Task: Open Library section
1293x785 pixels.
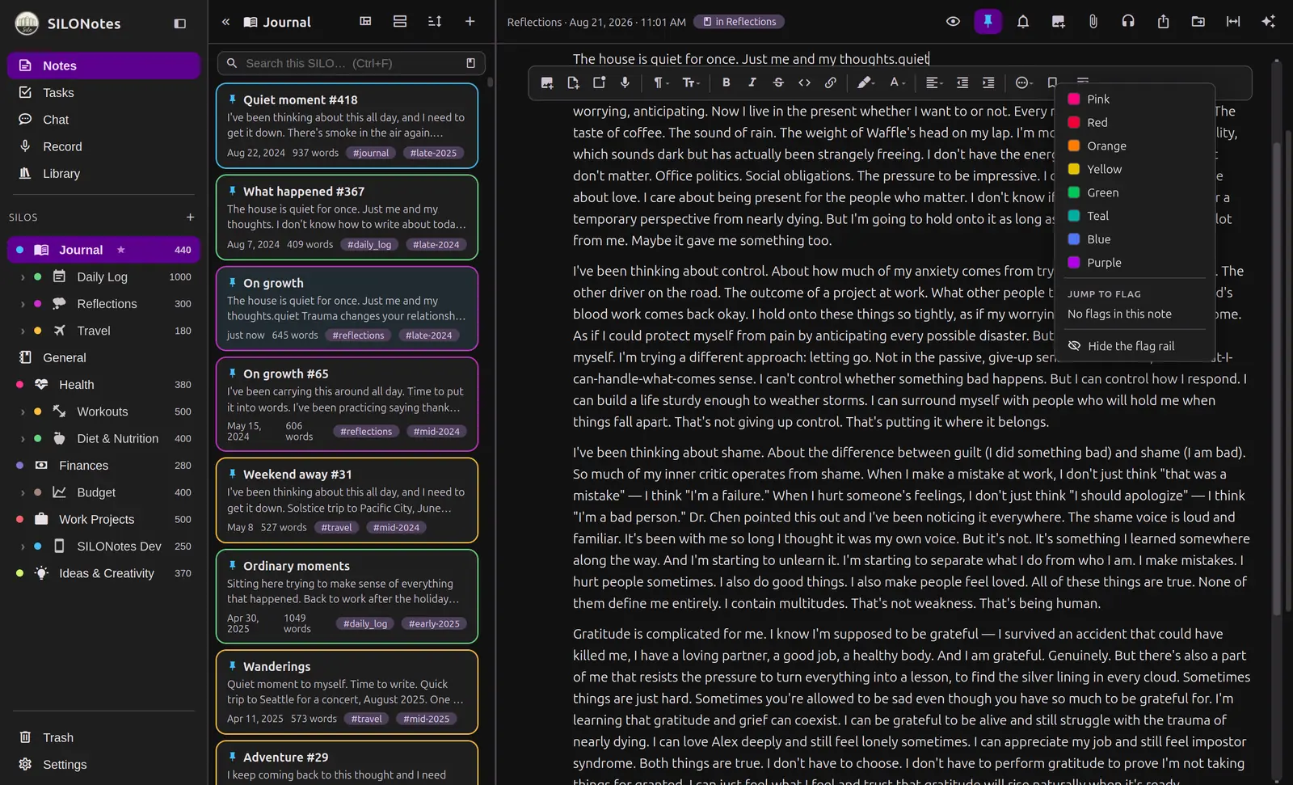Action: click(x=103, y=174)
